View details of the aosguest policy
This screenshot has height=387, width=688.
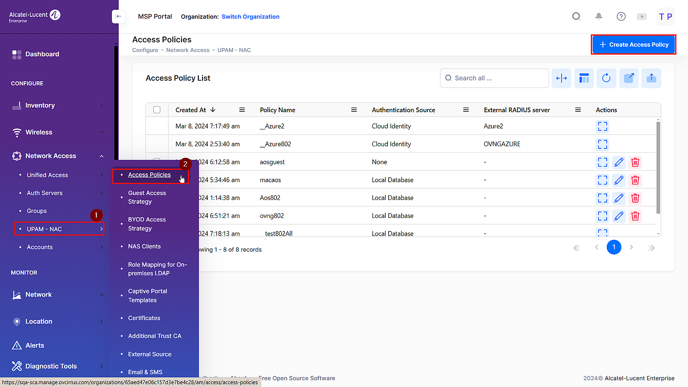(x=602, y=162)
